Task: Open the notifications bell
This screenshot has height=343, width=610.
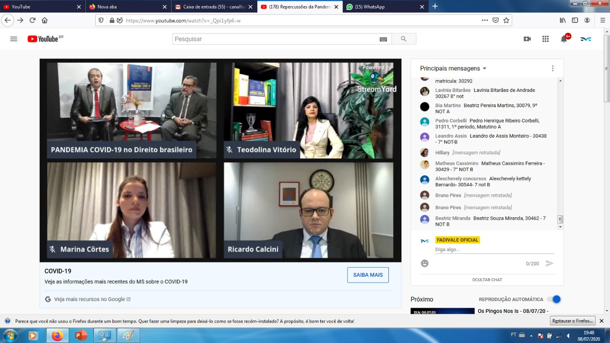Action: (564, 39)
